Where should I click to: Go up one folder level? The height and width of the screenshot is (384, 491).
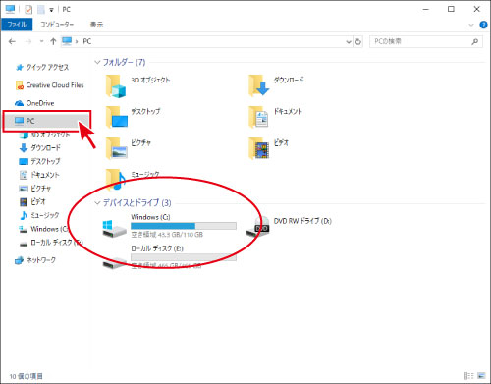(x=53, y=41)
